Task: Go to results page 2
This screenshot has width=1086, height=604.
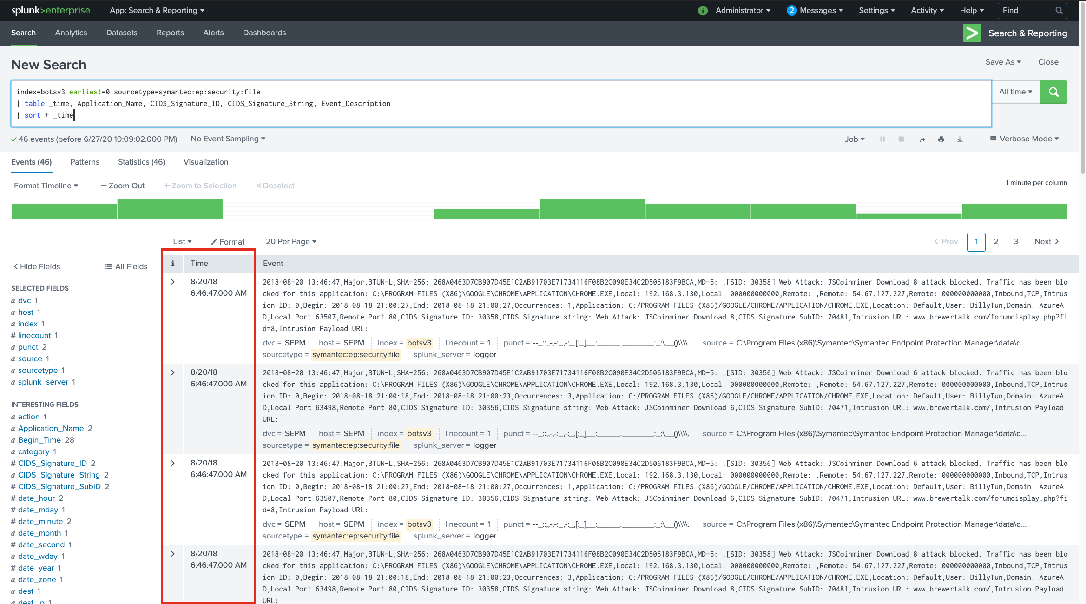Action: [996, 241]
